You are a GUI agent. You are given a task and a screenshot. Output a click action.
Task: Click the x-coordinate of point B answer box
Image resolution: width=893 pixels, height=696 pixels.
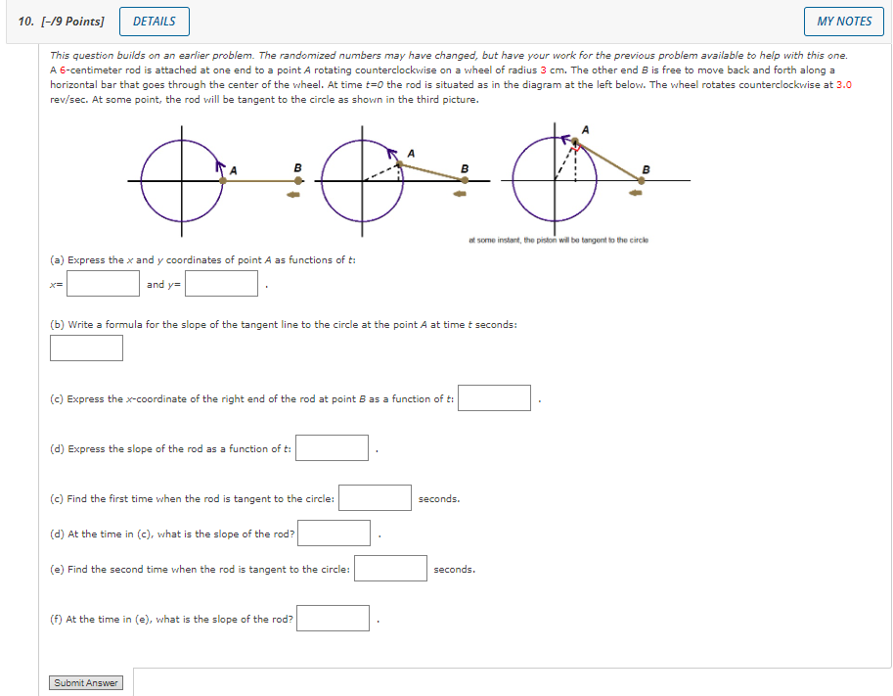coord(494,396)
